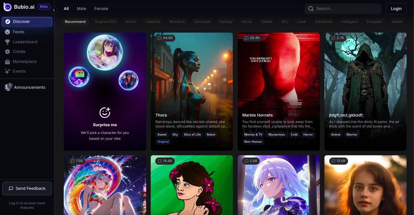414x215 pixels.
Task: Enable the Horror filter chip
Action: pos(247,22)
